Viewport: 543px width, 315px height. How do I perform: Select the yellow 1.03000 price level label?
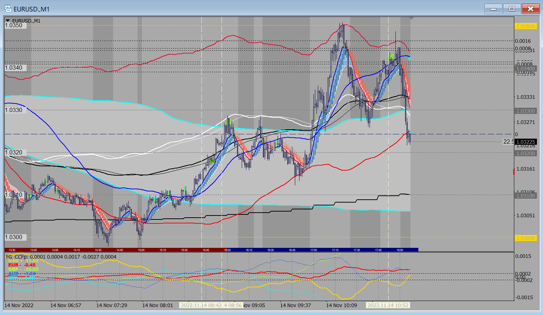coord(525,238)
